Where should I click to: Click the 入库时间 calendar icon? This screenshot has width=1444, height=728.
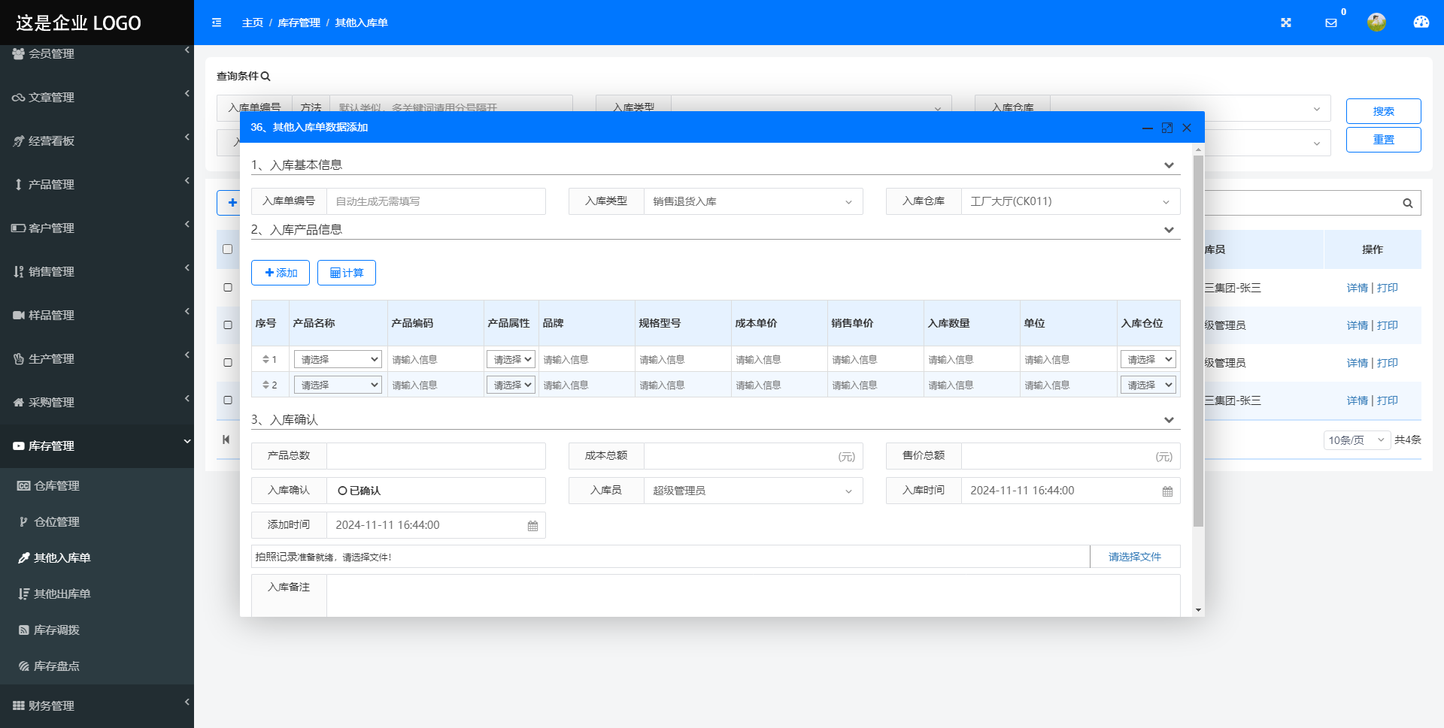point(1167,491)
